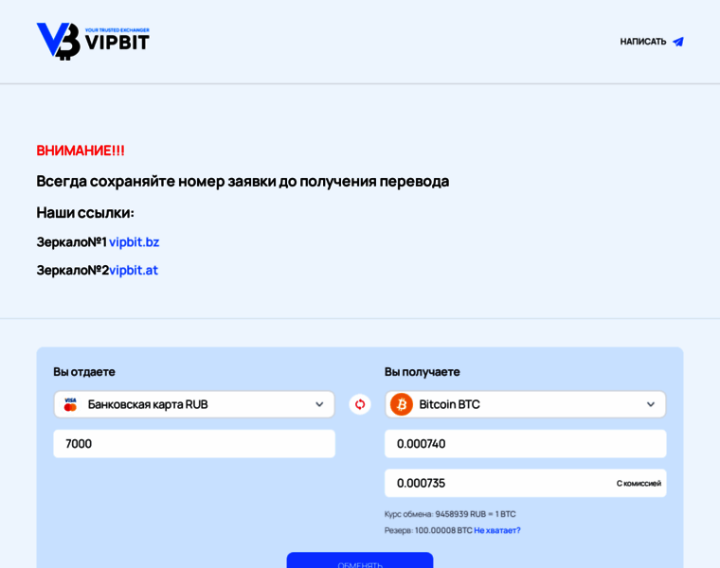Click the VIPBIT logo

(x=93, y=42)
